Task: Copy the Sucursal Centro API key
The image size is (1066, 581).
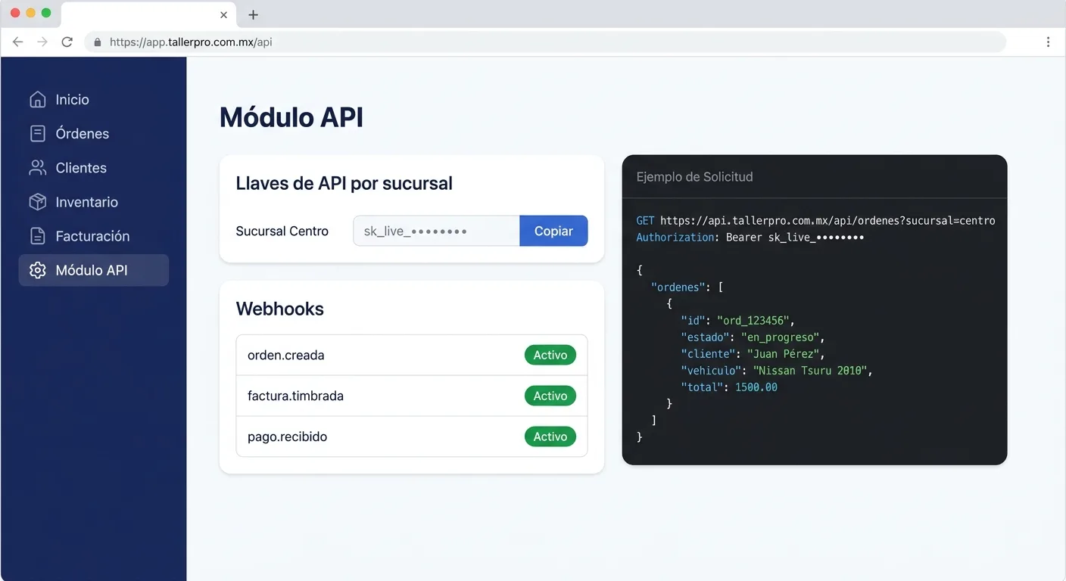Action: (x=553, y=231)
